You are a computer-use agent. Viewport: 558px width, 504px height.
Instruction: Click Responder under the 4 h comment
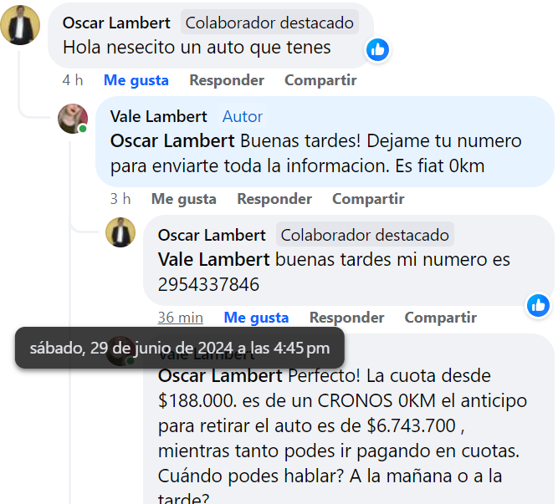pos(227,80)
